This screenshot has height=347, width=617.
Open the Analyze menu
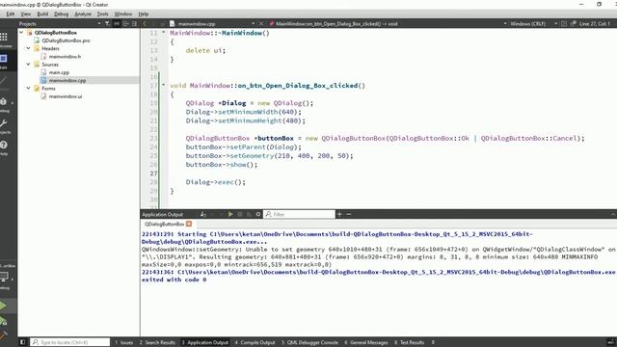pos(83,13)
